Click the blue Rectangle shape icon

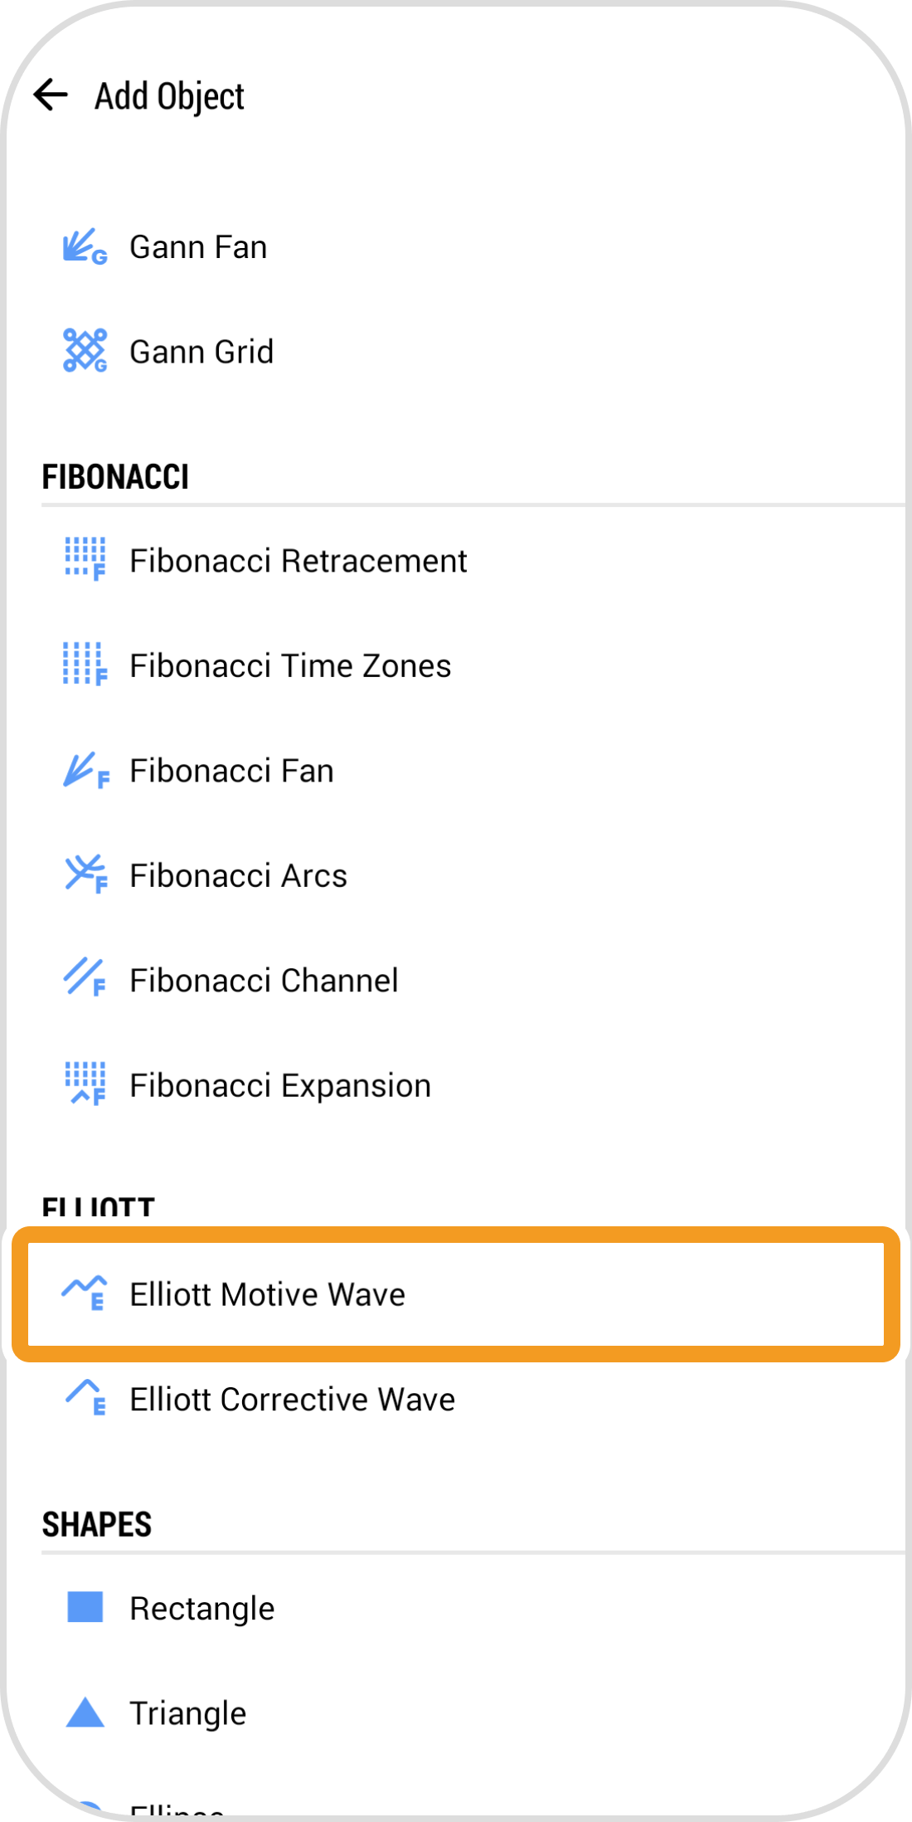tap(85, 1607)
